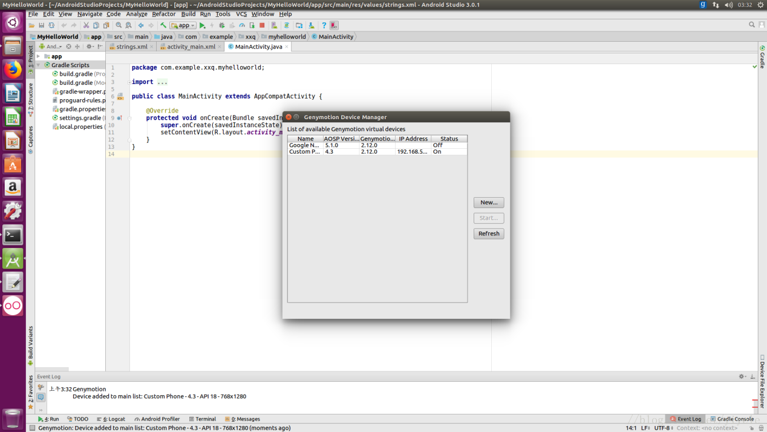
Task: Click the AVD Manager toolbar icon
Action: point(274,25)
